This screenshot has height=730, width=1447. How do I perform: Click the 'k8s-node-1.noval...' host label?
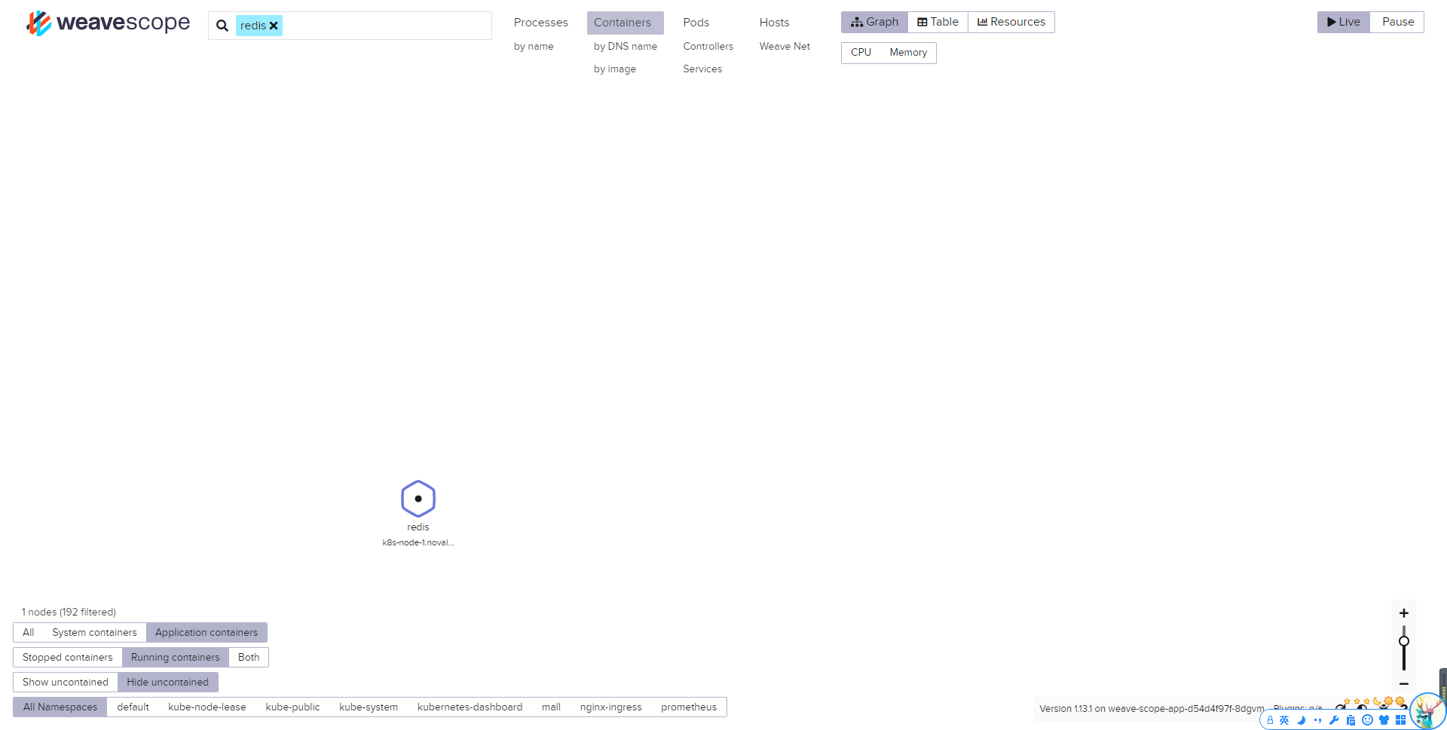pos(418,542)
